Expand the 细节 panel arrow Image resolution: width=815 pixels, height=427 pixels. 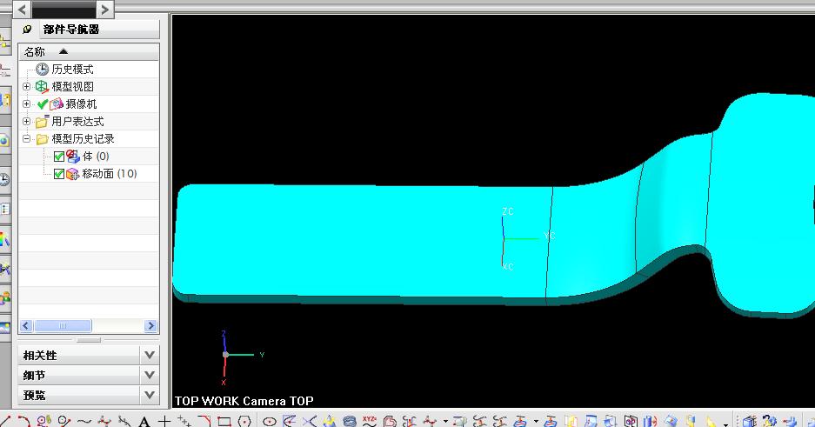click(x=150, y=375)
